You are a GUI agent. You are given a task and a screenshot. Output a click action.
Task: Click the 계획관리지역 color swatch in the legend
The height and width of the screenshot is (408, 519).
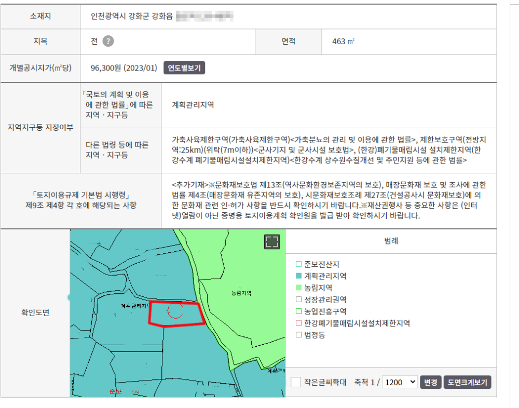(298, 276)
